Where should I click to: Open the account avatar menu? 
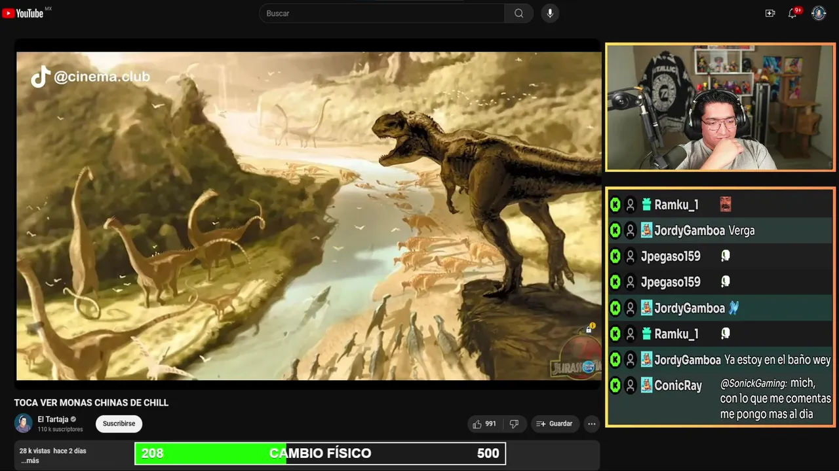(819, 13)
